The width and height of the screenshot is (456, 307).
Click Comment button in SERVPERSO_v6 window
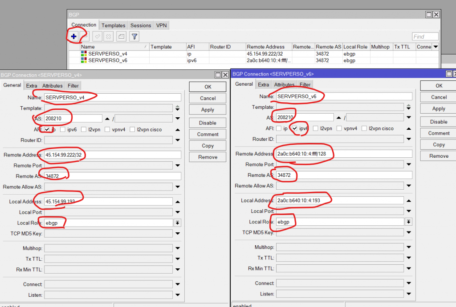click(439, 133)
